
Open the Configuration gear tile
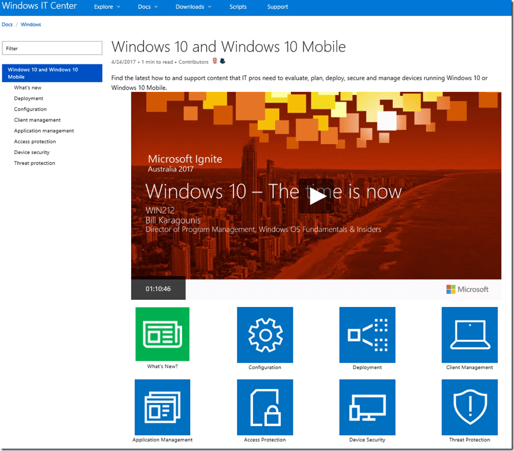[265, 334]
